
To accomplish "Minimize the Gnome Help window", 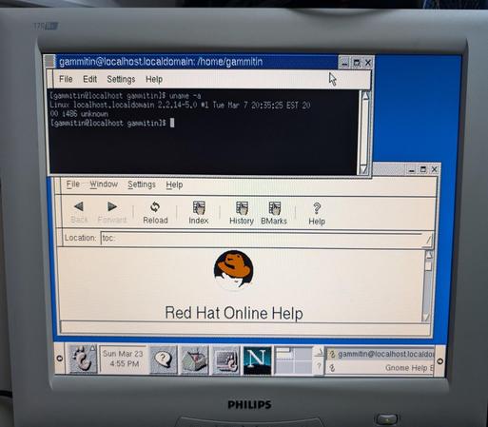I will pyautogui.click(x=412, y=169).
